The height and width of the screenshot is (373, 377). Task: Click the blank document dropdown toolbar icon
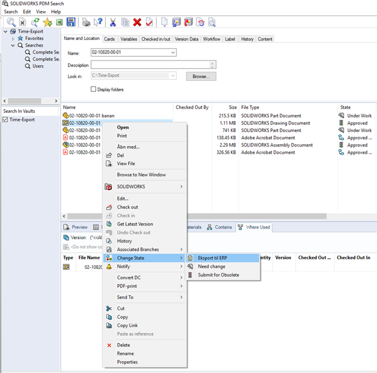164,22
